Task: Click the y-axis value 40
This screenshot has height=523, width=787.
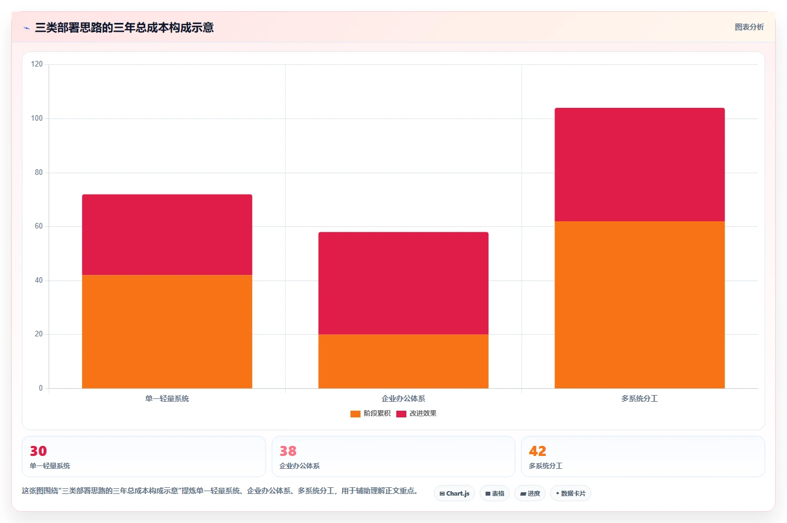Action: (39, 280)
